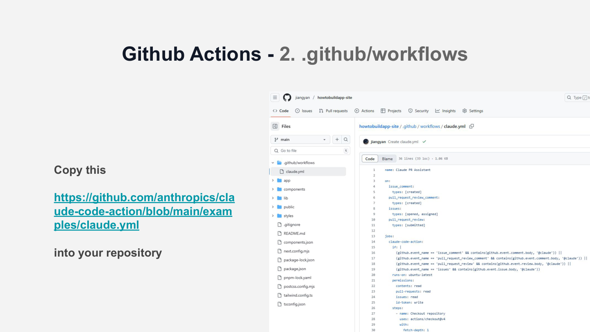The height and width of the screenshot is (332, 590).
Task: Switch to the Blame view
Action: pyautogui.click(x=387, y=159)
